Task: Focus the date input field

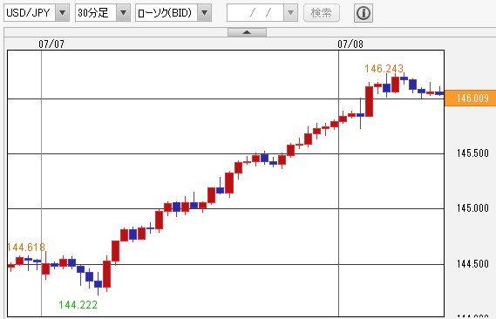Action: pos(255,13)
